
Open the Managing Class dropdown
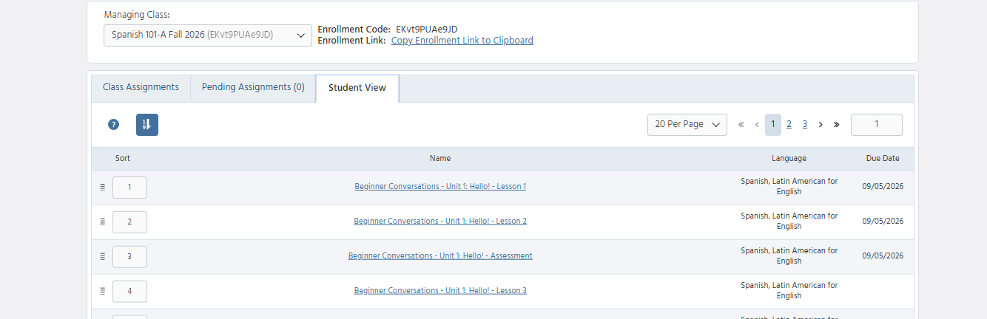pos(208,35)
